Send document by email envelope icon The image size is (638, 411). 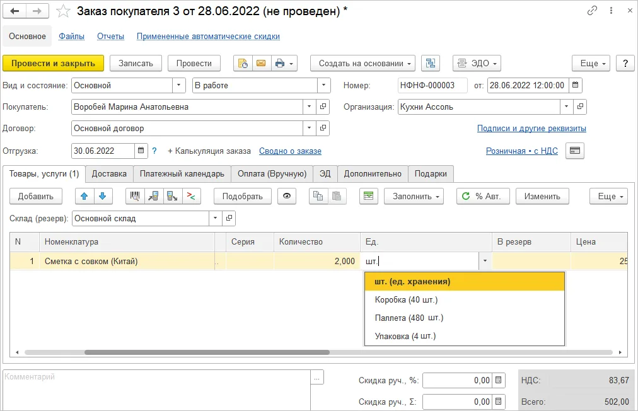(261, 64)
